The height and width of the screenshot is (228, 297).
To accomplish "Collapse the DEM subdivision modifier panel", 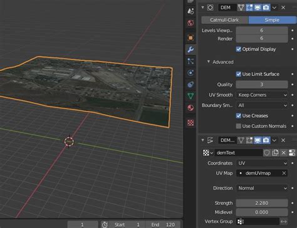I will (202, 8).
